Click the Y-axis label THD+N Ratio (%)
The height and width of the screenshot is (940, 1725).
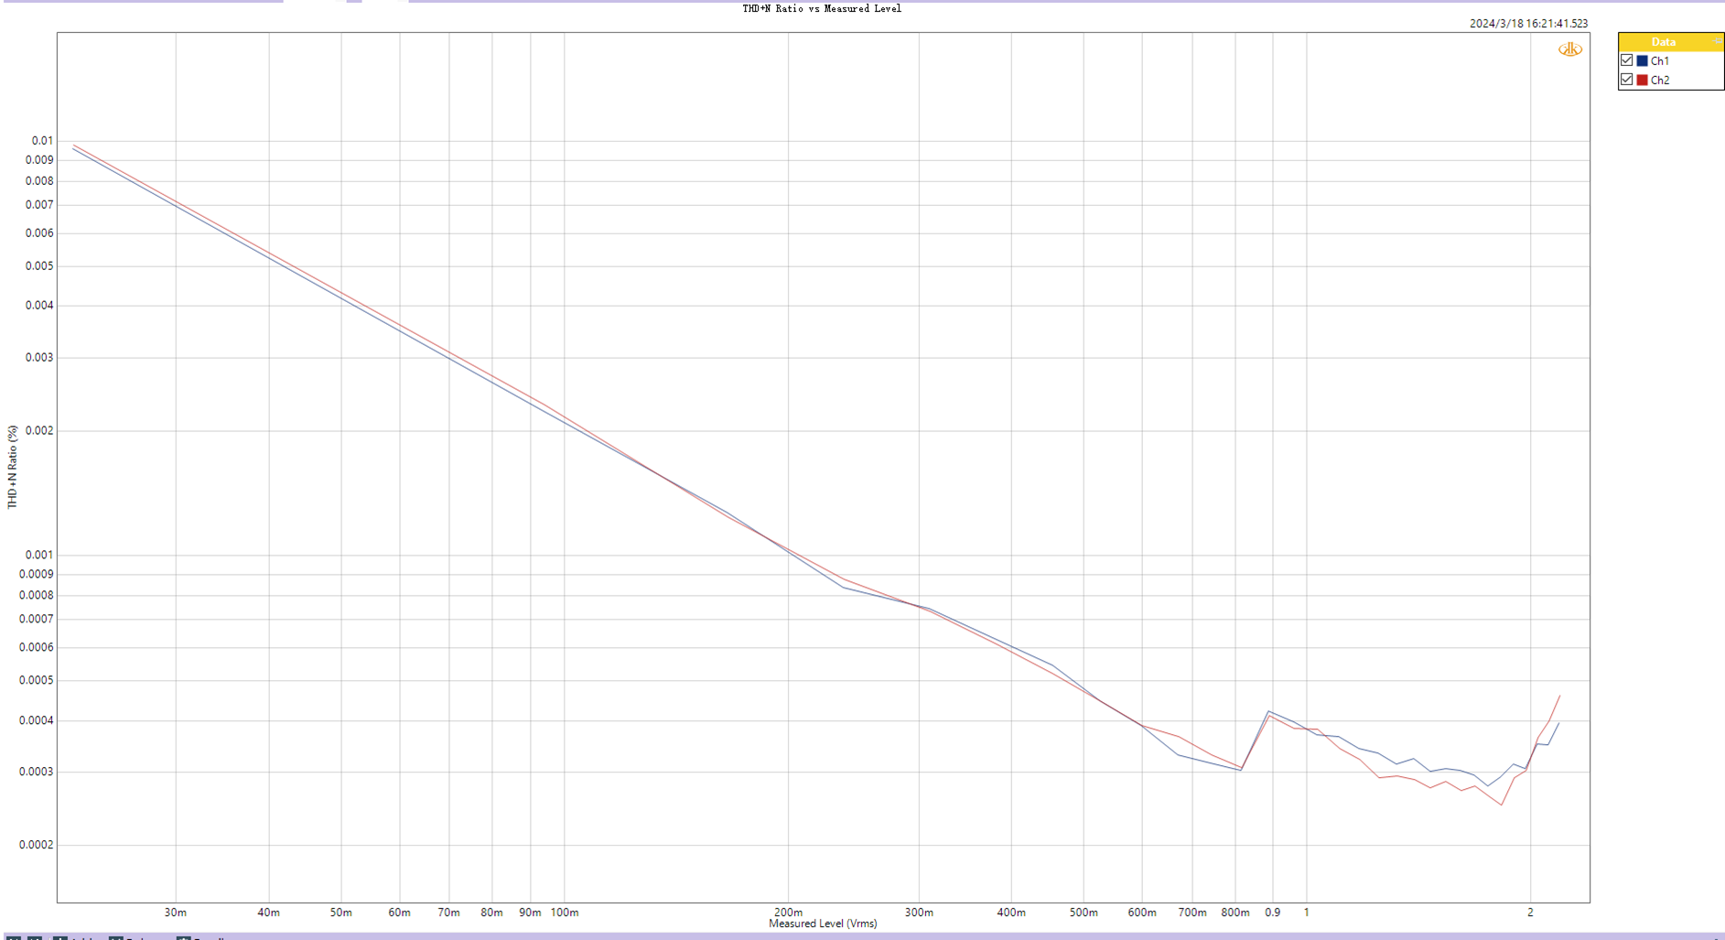[13, 467]
